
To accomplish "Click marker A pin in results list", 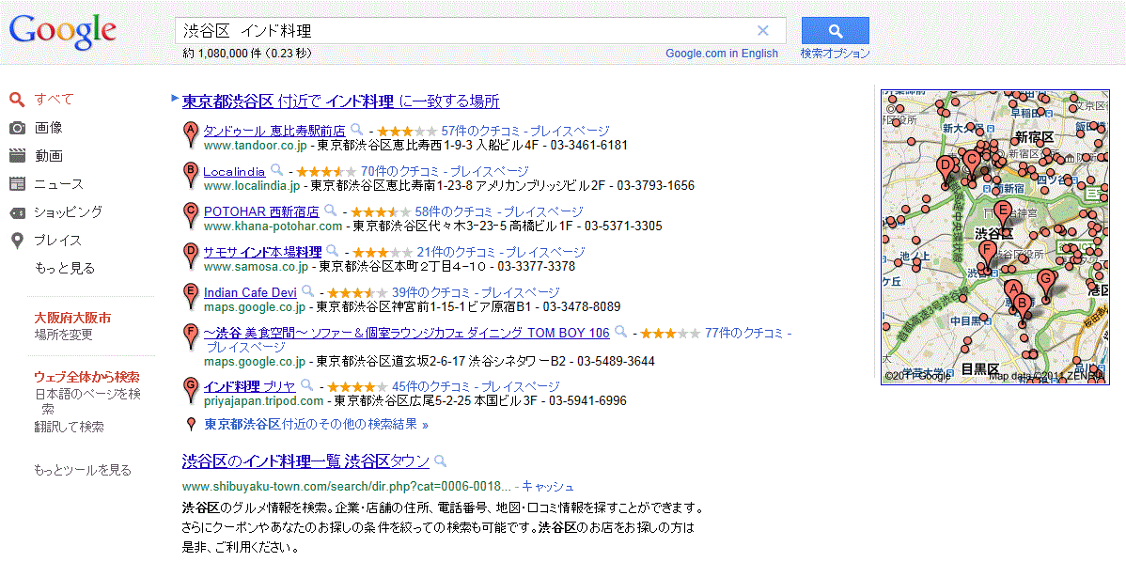I will [191, 134].
